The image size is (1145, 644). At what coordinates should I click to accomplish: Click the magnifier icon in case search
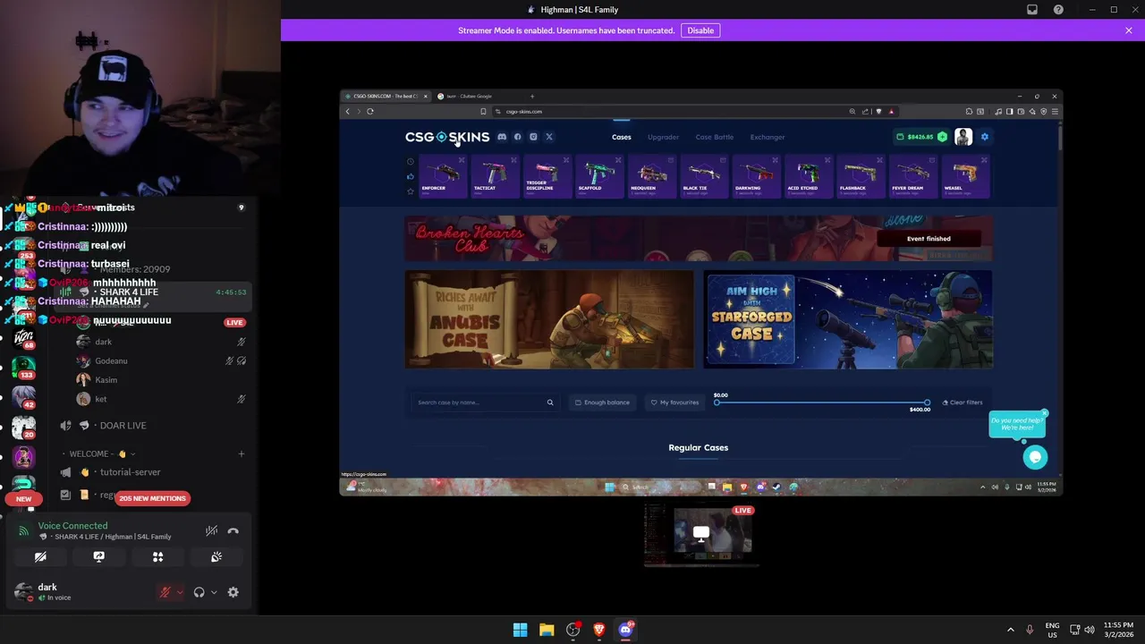pyautogui.click(x=550, y=402)
